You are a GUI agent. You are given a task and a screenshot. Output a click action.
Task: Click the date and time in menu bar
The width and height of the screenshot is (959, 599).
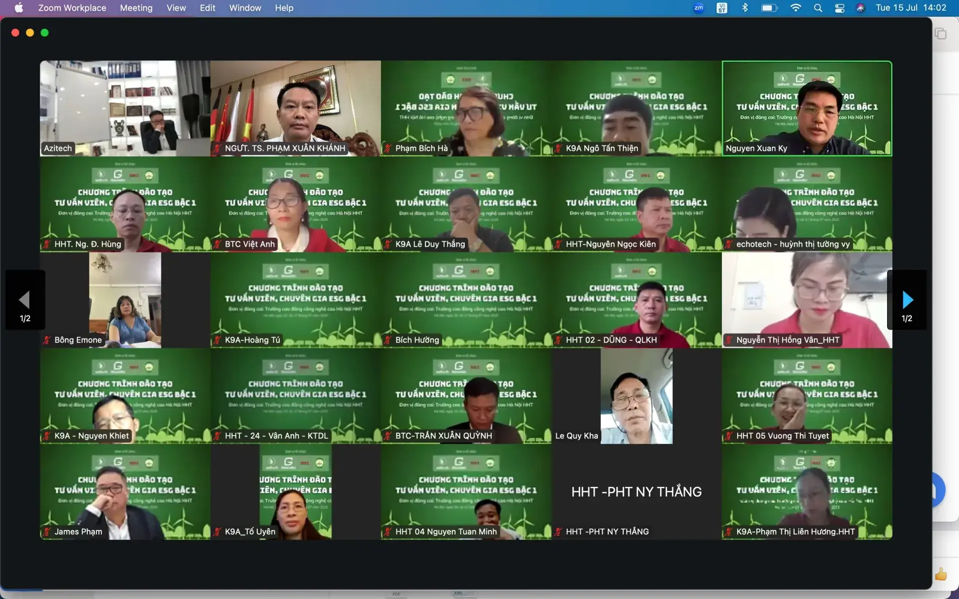[x=911, y=8]
